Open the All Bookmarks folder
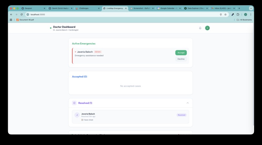Image resolution: width=262 pixels, height=145 pixels. (x=244, y=20)
